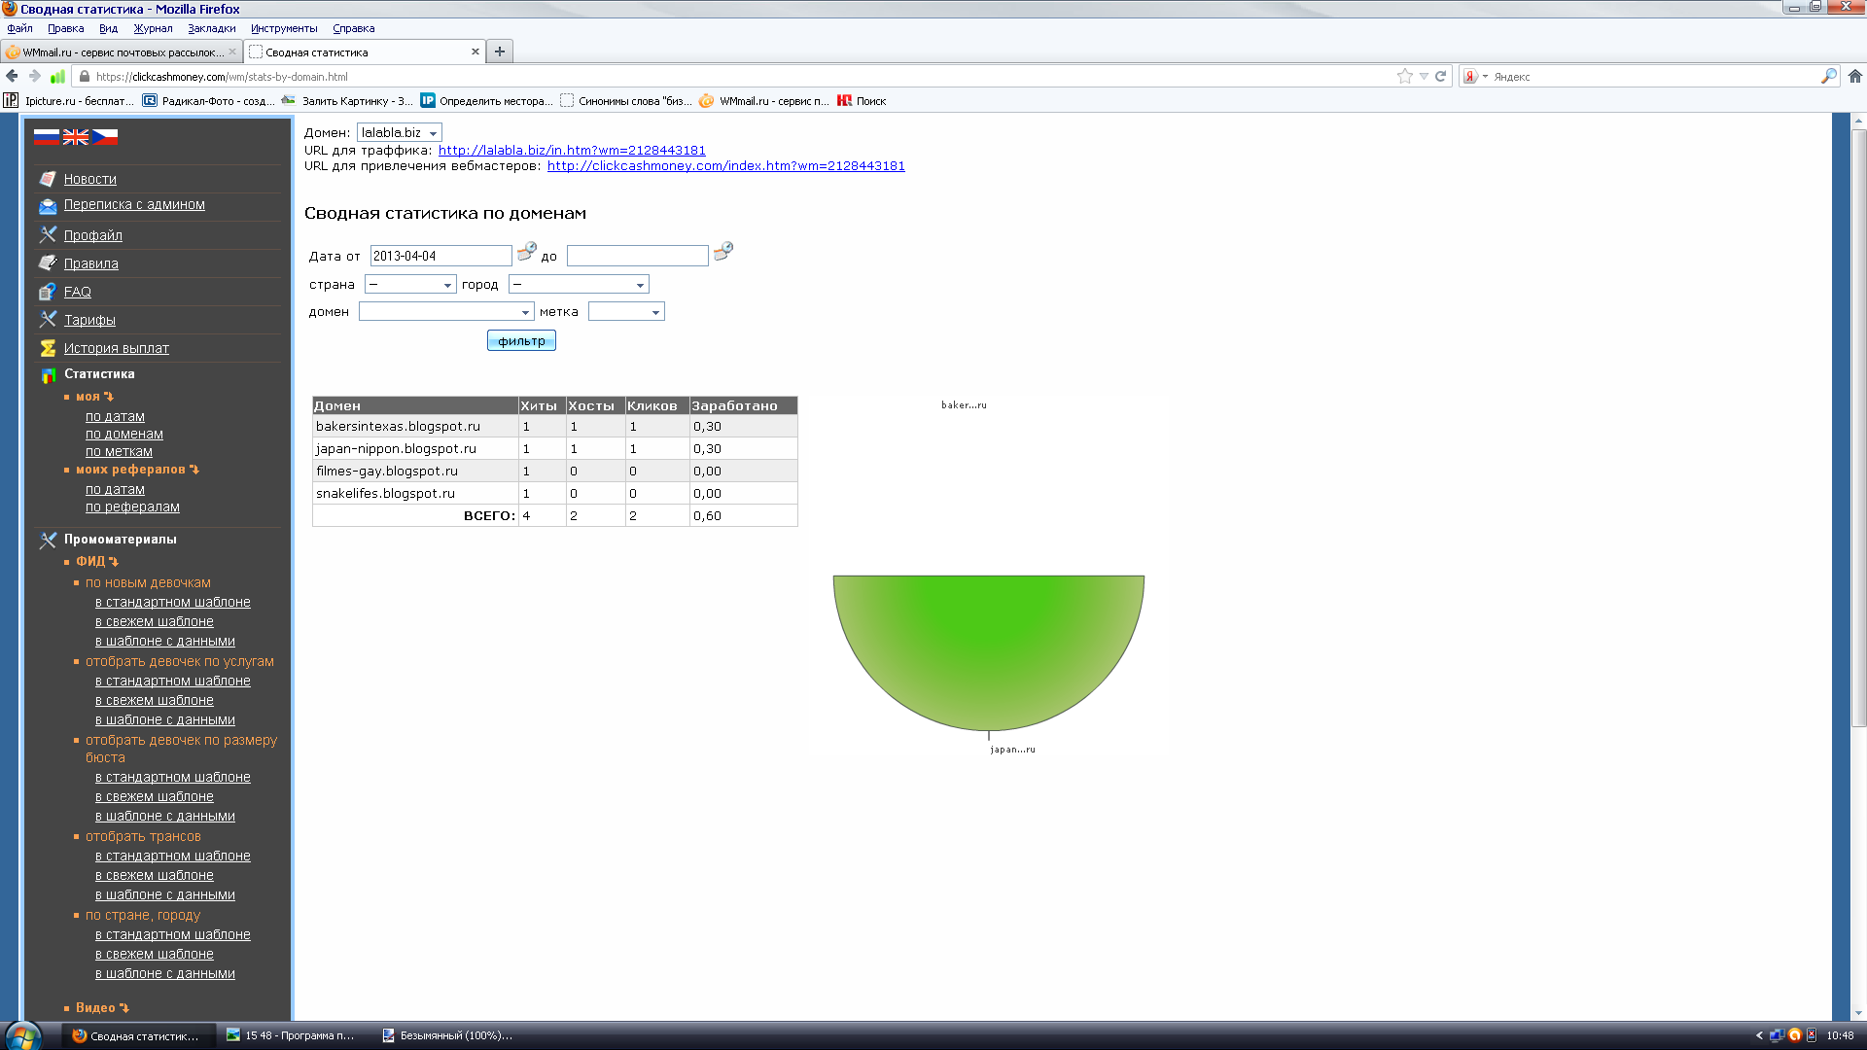
Task: Open the Правка menu
Action: (x=66, y=28)
